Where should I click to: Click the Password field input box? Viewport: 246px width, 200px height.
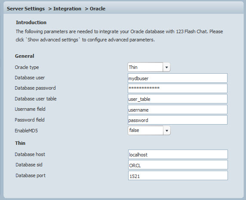(178, 120)
